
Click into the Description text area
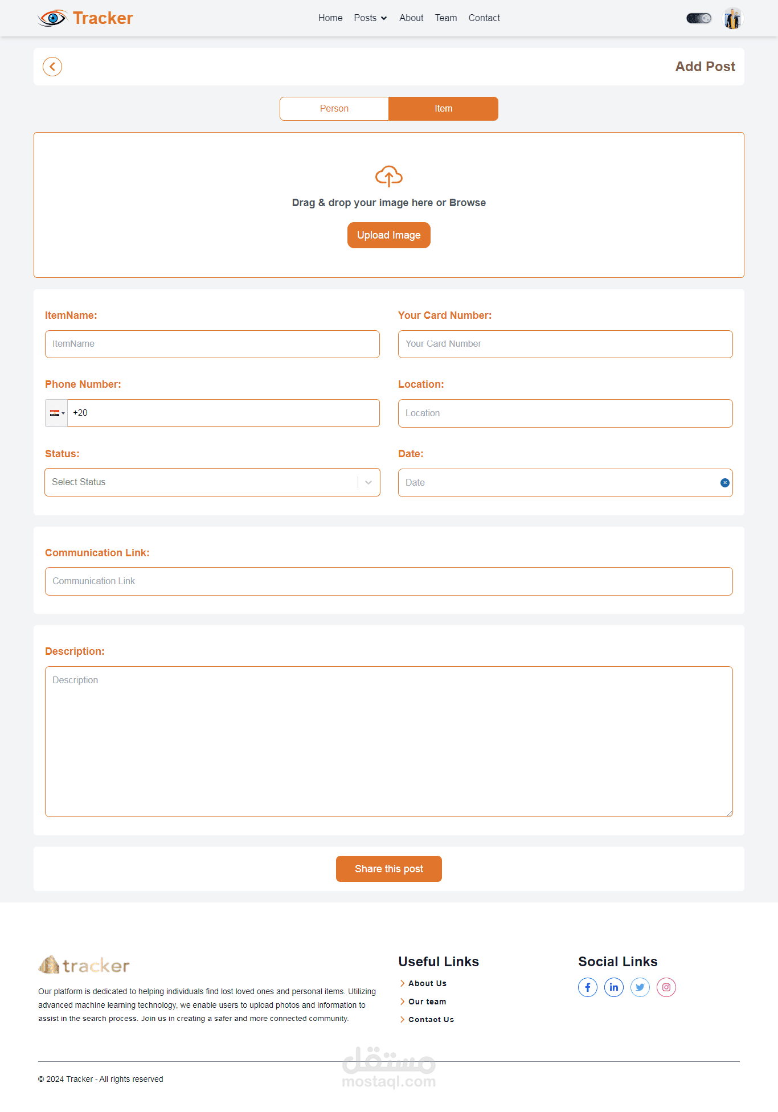(389, 741)
